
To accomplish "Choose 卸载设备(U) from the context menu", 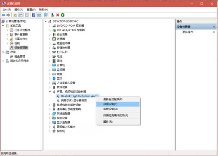I will point(110,109).
